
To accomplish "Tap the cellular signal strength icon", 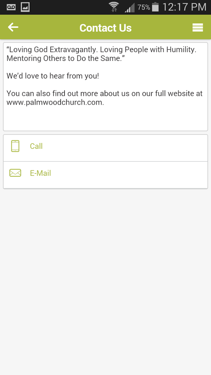I will 129,7.
